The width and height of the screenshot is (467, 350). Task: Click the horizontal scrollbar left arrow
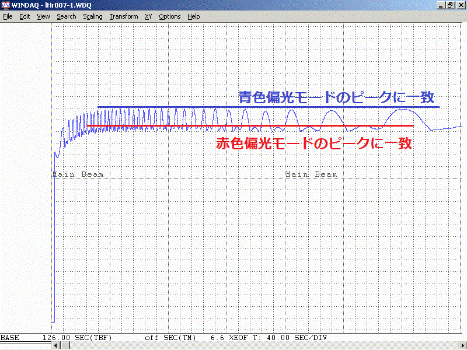[55, 345]
